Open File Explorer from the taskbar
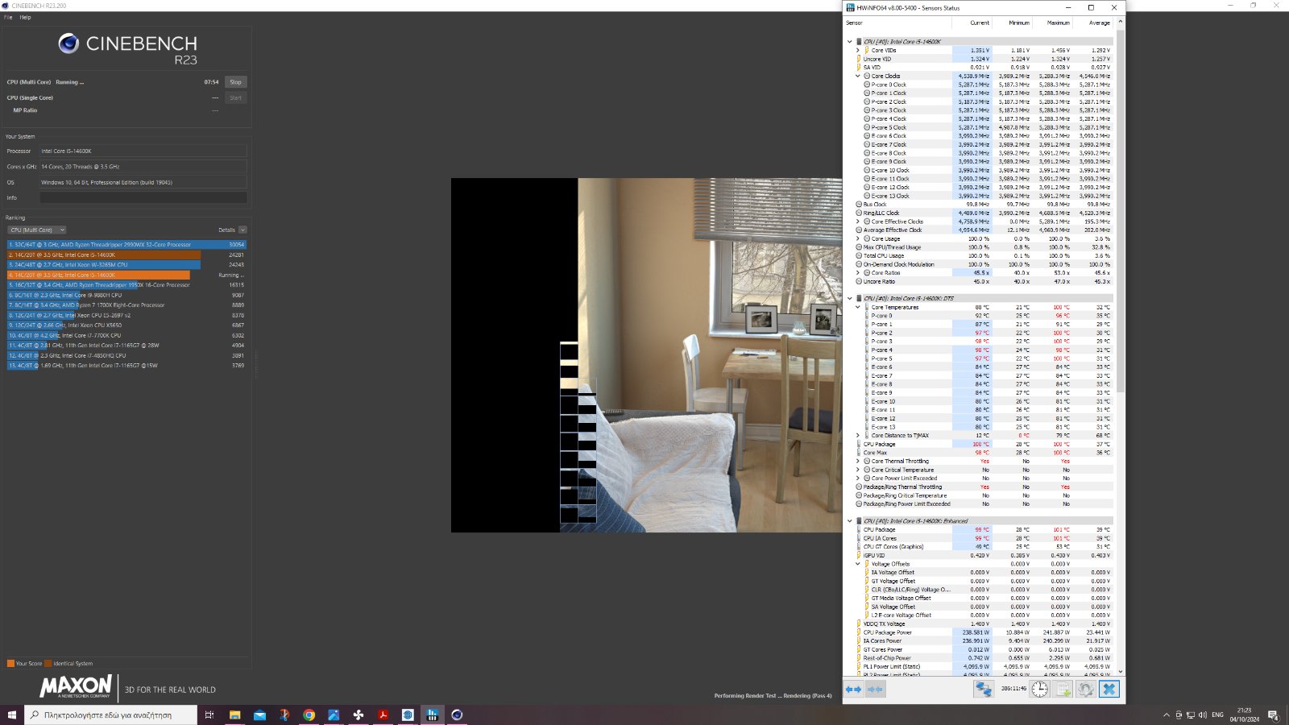Viewport: 1289px width, 725px height. (234, 715)
